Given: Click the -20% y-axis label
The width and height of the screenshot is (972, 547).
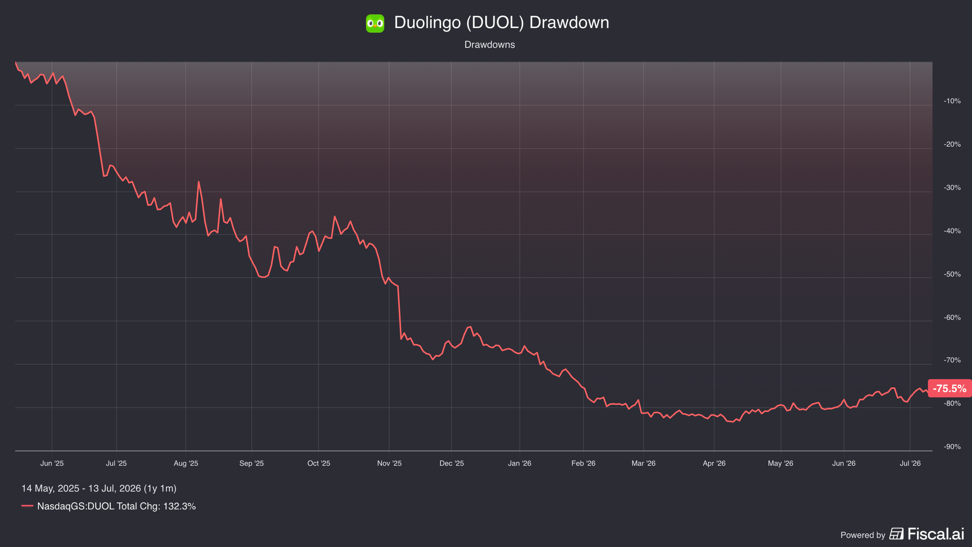Looking at the screenshot, I should click(952, 144).
